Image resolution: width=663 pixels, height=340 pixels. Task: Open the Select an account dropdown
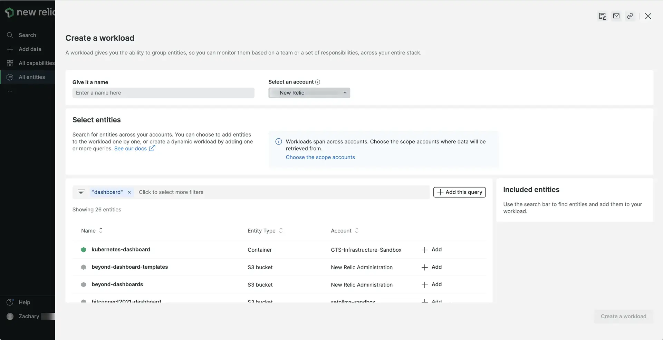pyautogui.click(x=309, y=93)
